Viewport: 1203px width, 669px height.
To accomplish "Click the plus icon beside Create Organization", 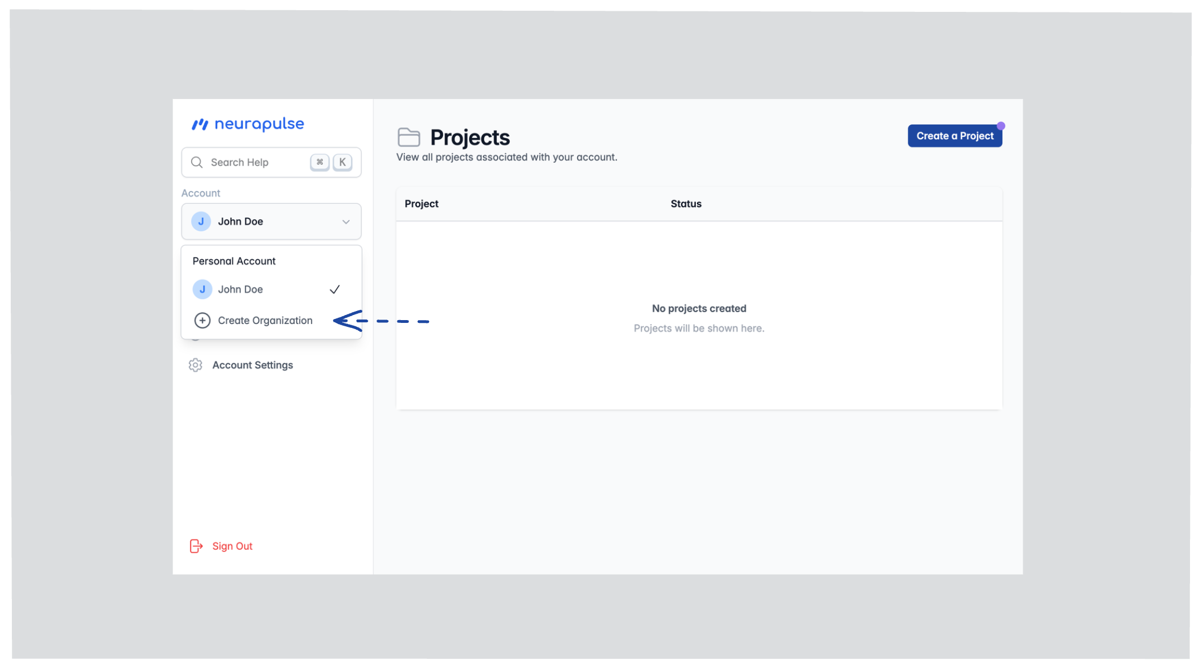I will (202, 321).
